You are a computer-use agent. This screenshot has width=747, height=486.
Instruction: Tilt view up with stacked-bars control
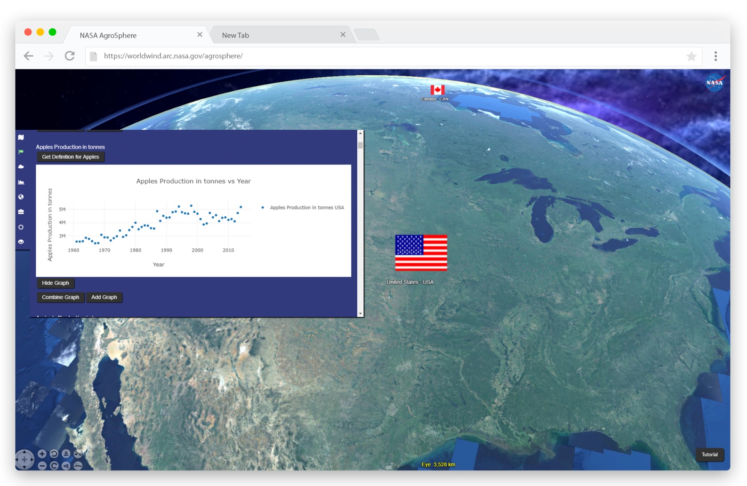[x=66, y=454]
